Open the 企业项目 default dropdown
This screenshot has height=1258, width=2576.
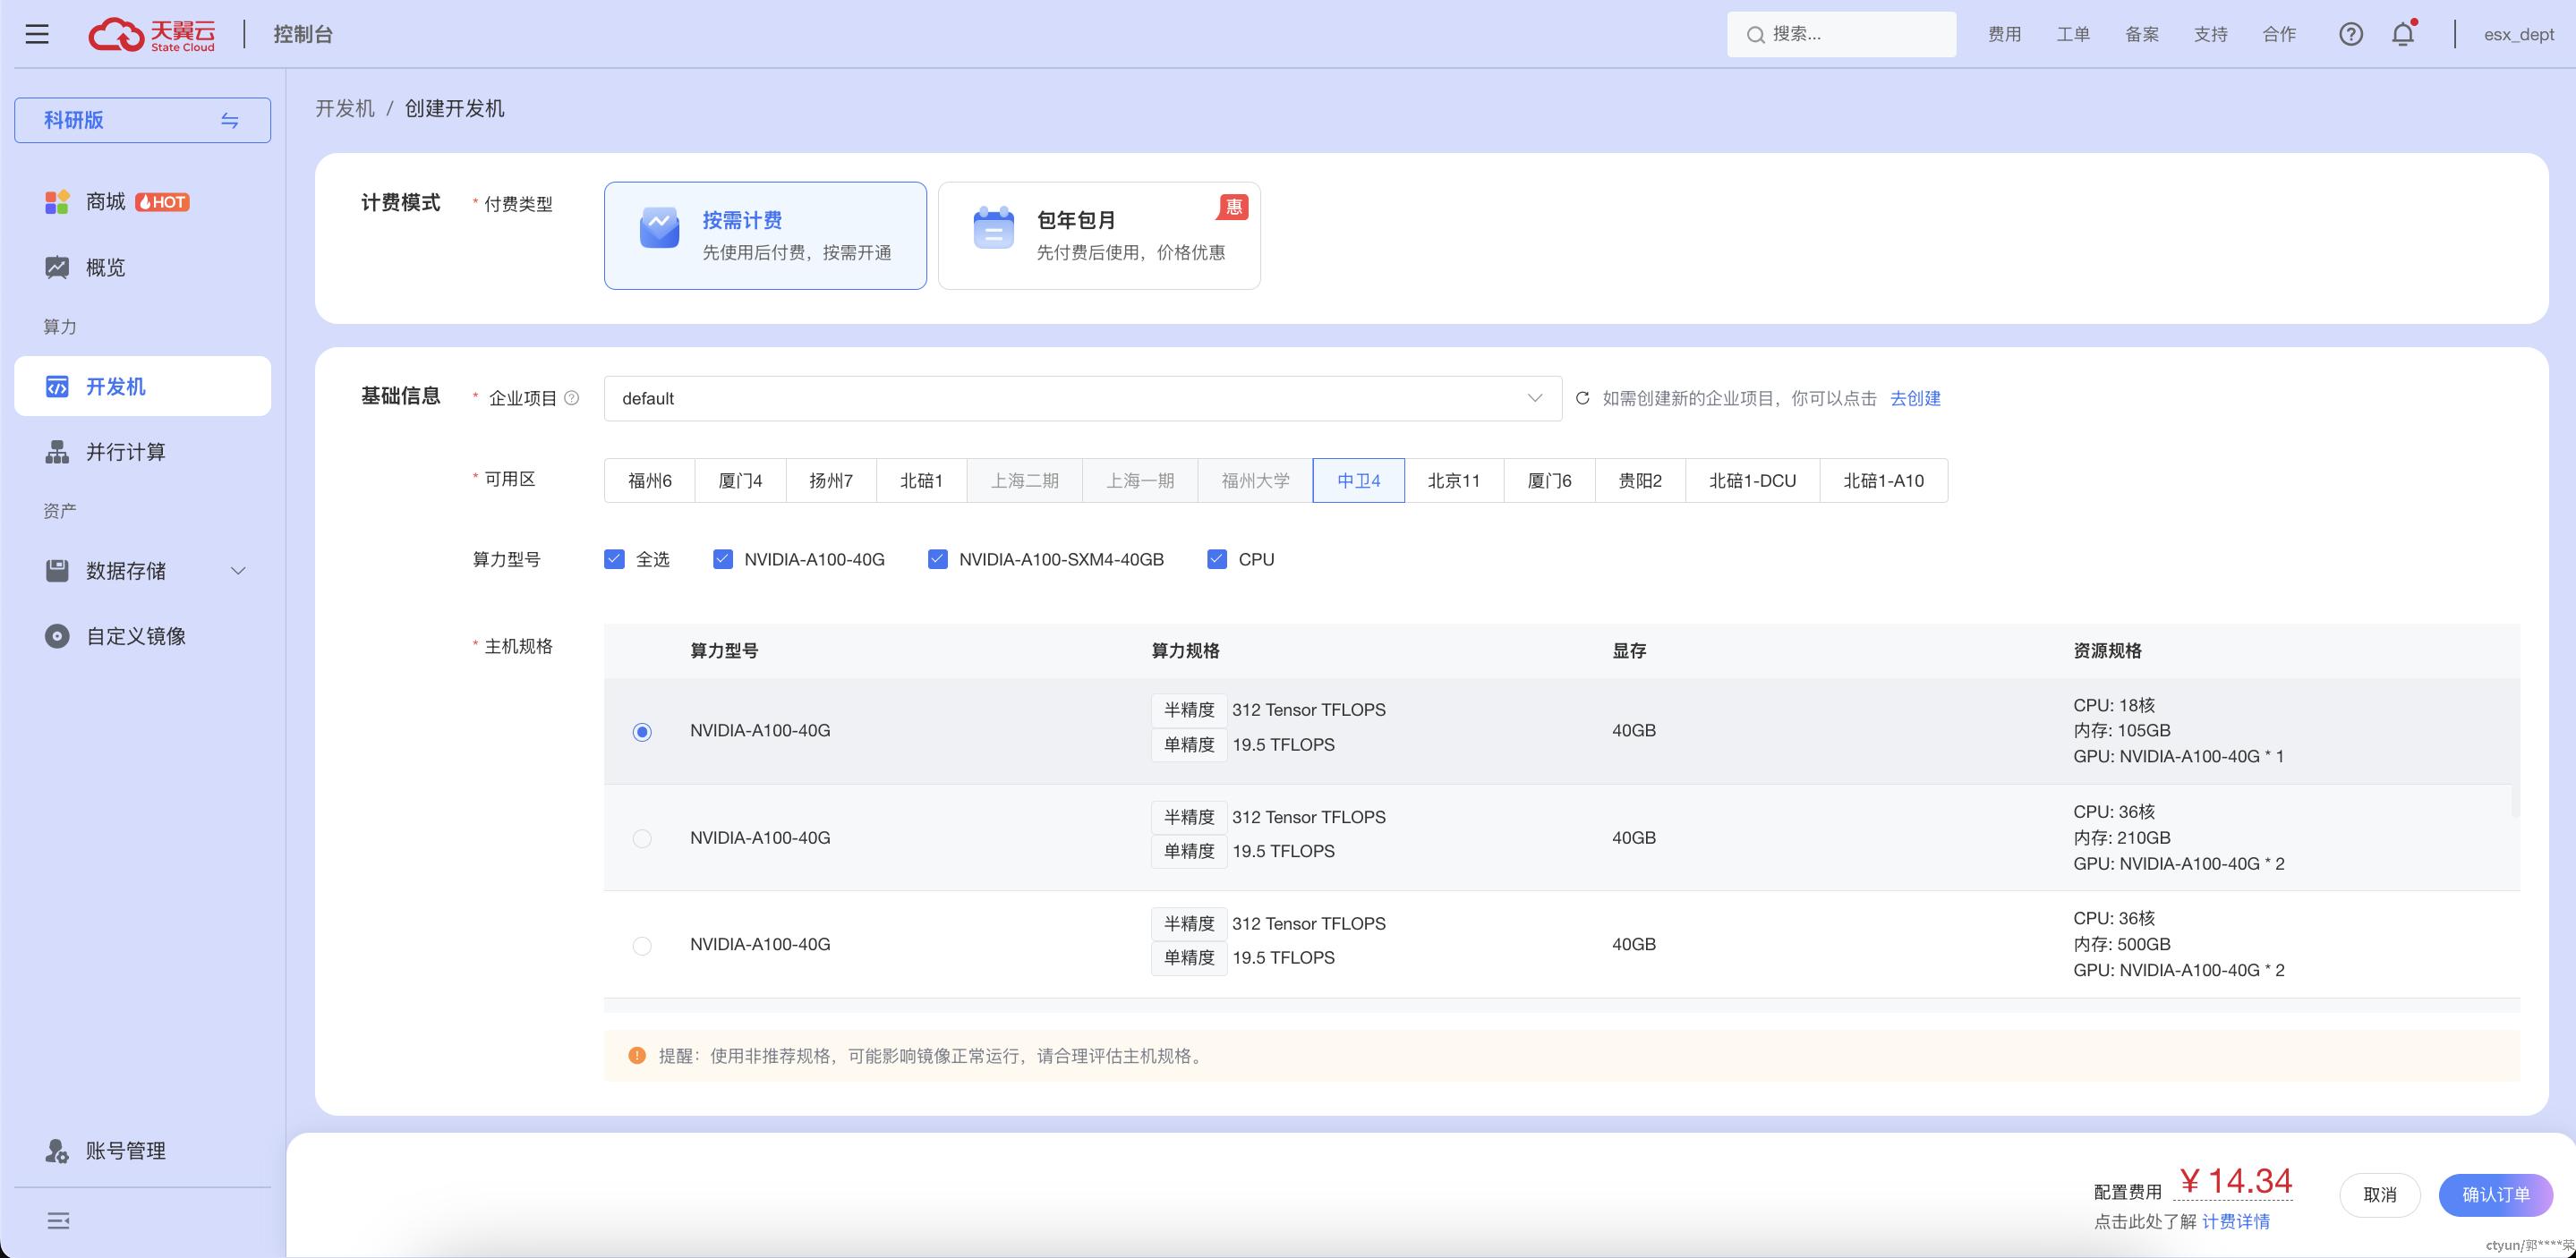pos(1082,398)
